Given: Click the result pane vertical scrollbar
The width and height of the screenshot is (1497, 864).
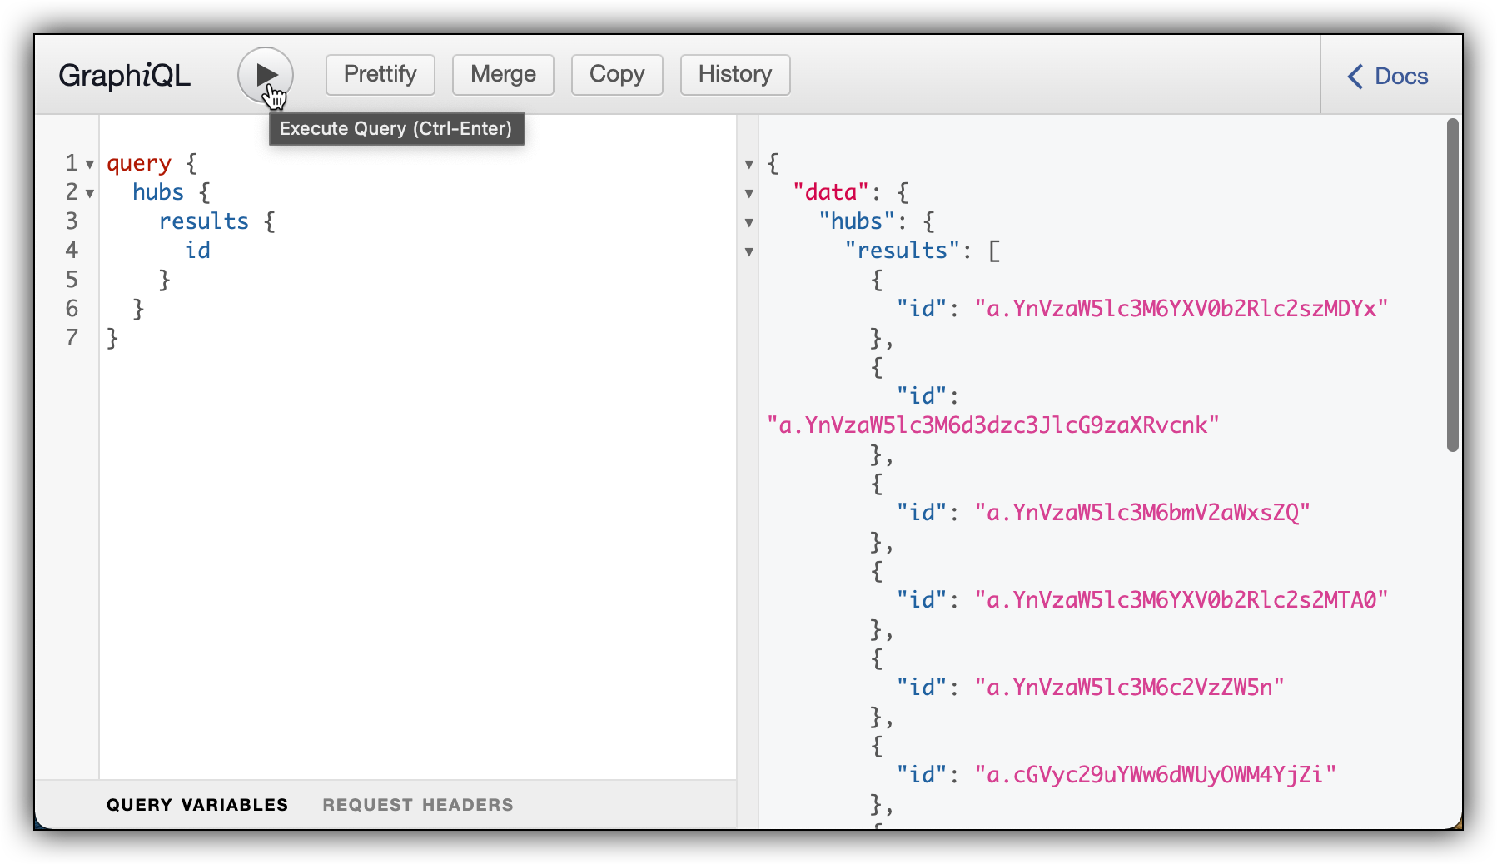Looking at the screenshot, I should point(1453,286).
